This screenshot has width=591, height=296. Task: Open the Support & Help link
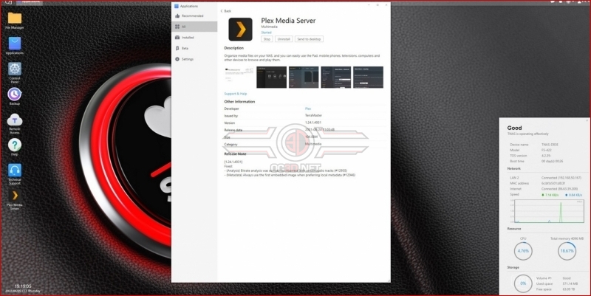point(236,94)
